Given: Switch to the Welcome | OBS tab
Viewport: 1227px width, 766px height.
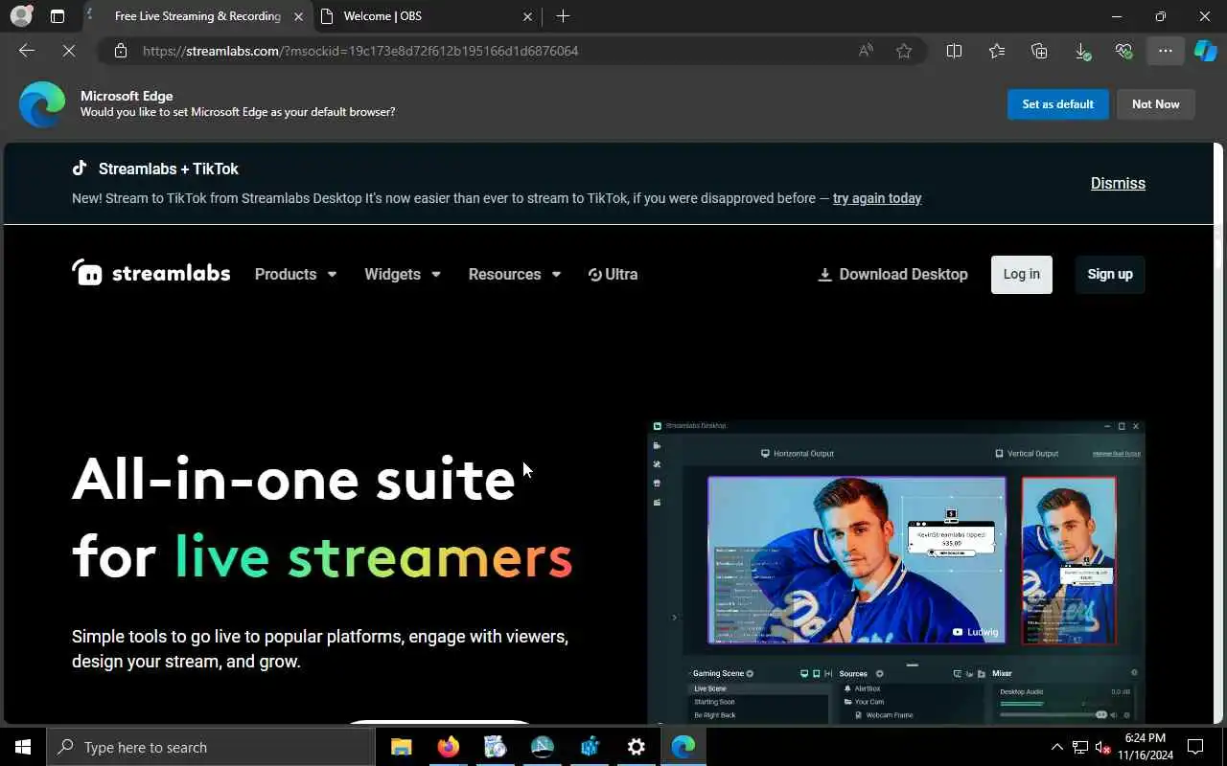Looking at the screenshot, I should pos(429,16).
